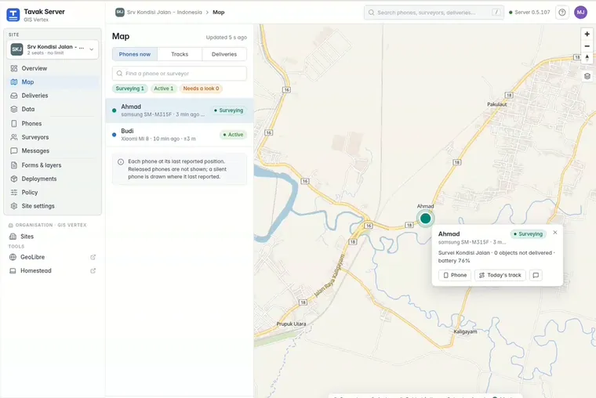Focus the Find a phone or surveyor field
Viewport: 596px width, 398px height.
point(180,74)
